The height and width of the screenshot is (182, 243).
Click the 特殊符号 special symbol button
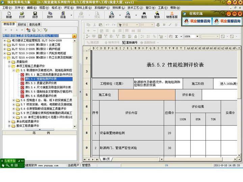[x=112, y=42]
